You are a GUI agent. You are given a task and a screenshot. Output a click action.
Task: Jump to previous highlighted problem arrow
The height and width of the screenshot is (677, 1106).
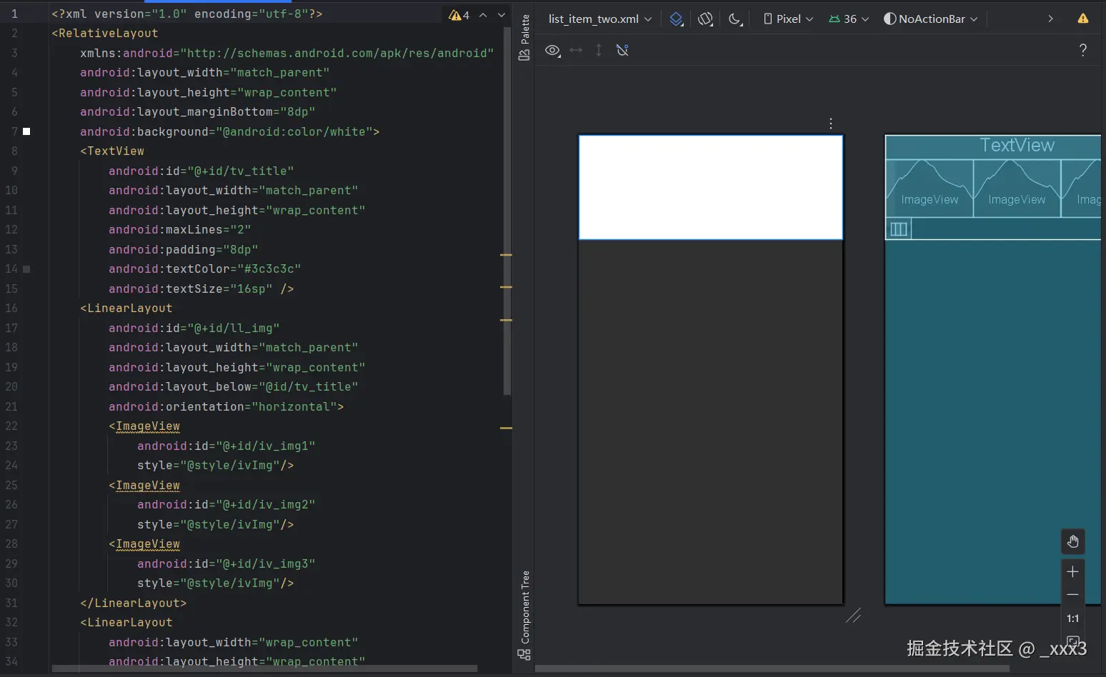(483, 15)
